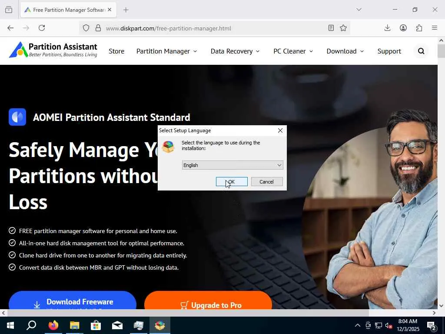Close the Select Setup Language dialog
The image size is (445, 334).
point(280,130)
